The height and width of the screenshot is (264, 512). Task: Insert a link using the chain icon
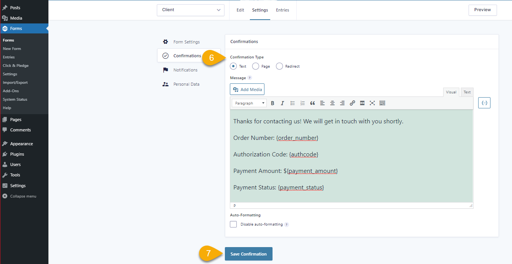(x=352, y=103)
